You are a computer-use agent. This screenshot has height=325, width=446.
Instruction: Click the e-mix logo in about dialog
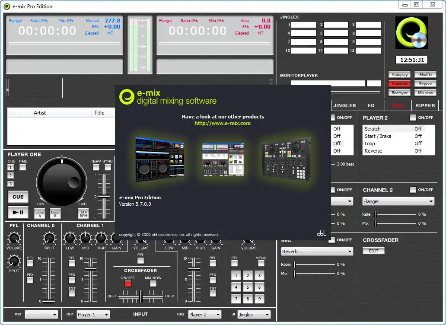click(127, 97)
